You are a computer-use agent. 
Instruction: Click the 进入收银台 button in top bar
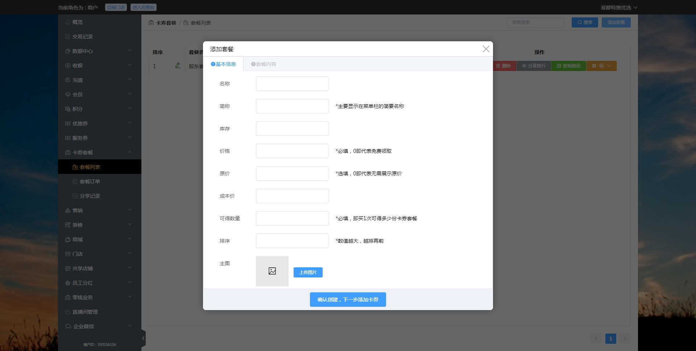tap(144, 7)
